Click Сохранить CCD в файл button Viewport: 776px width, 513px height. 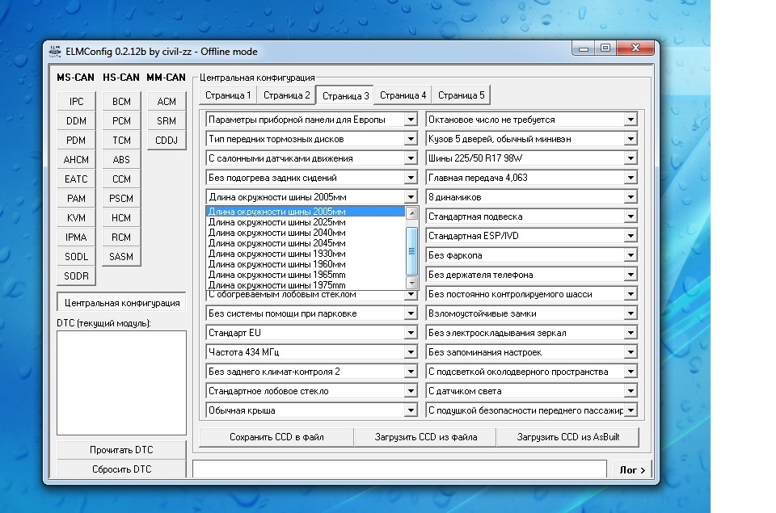276,437
